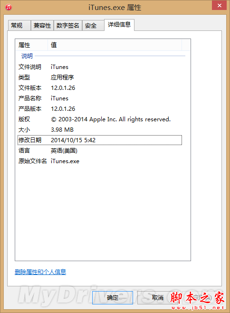This screenshot has width=230, height=313.
Task: Select the 详细信息 tab
Action: point(119,25)
